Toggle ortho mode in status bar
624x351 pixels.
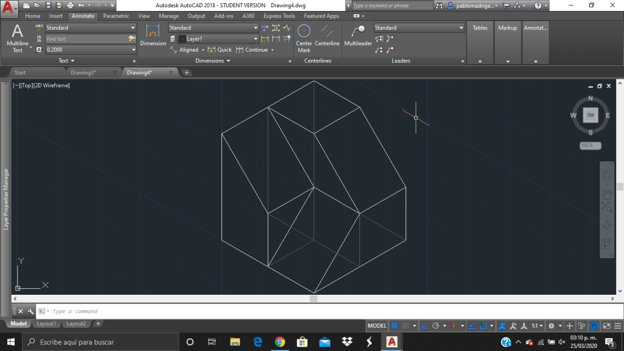(426, 326)
